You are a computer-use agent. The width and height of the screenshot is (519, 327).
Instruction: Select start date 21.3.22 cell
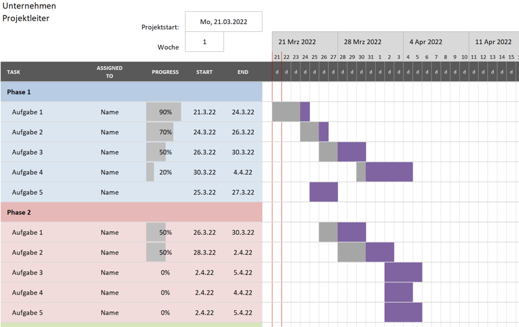[x=204, y=112]
